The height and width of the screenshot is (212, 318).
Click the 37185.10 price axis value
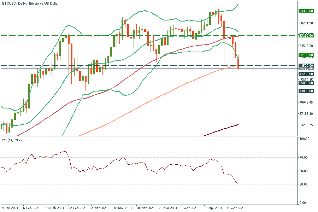point(306,114)
